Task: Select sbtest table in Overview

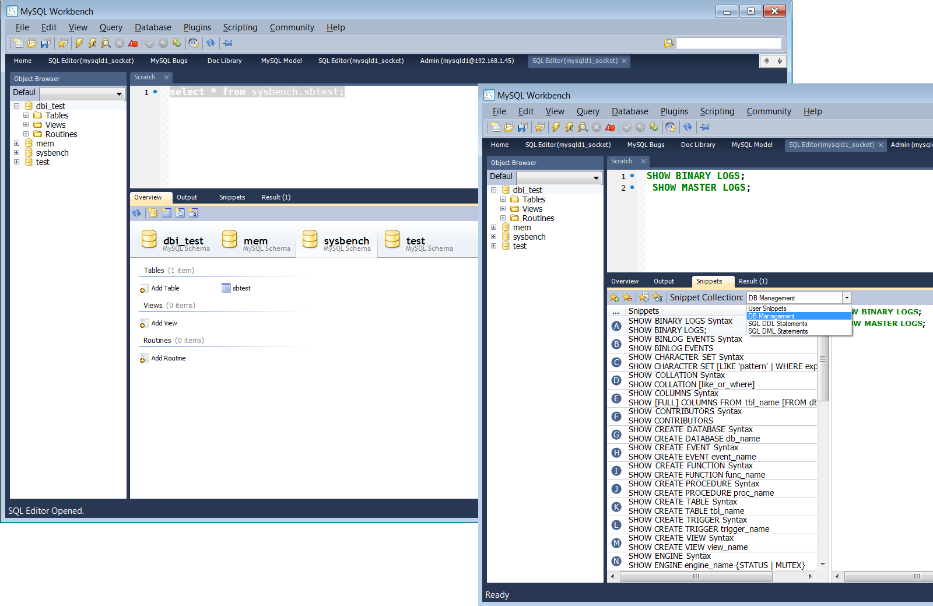Action: 236,288
